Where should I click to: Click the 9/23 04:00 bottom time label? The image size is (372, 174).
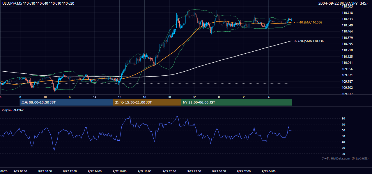(269, 171)
